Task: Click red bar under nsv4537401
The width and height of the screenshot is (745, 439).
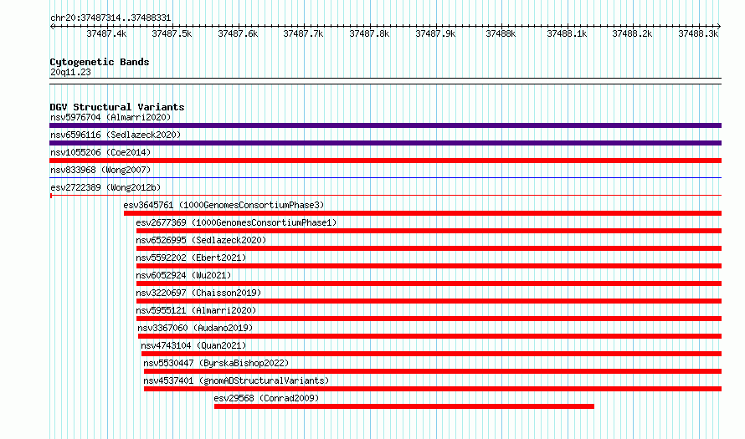Action: [x=433, y=389]
